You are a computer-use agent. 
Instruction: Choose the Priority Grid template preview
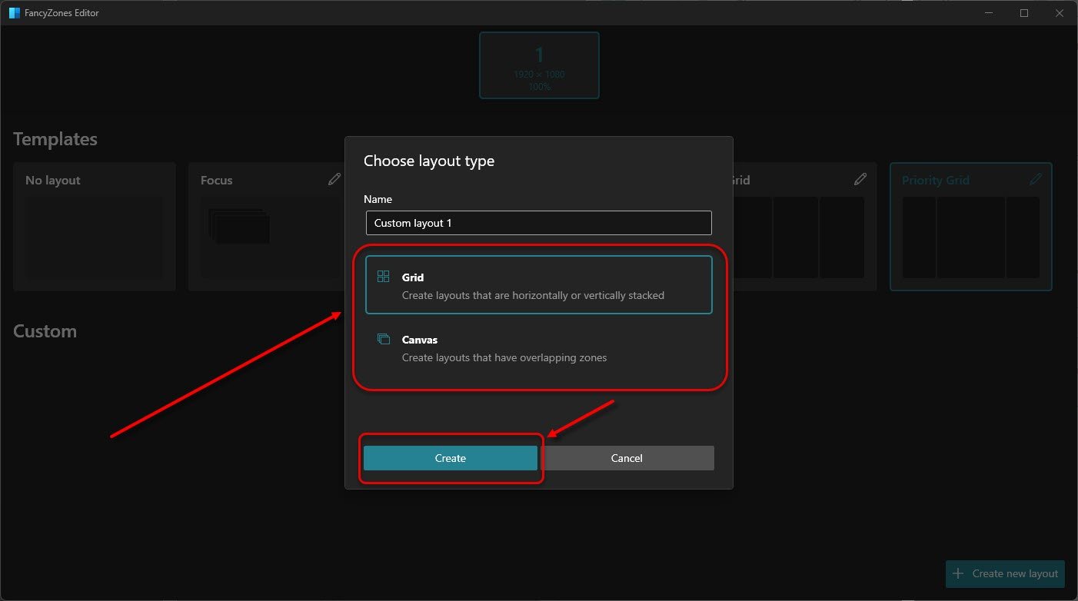click(970, 237)
